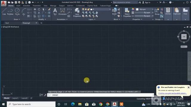Click the Erase tool icon
This screenshot has width=191, height=107.
click(49, 9)
